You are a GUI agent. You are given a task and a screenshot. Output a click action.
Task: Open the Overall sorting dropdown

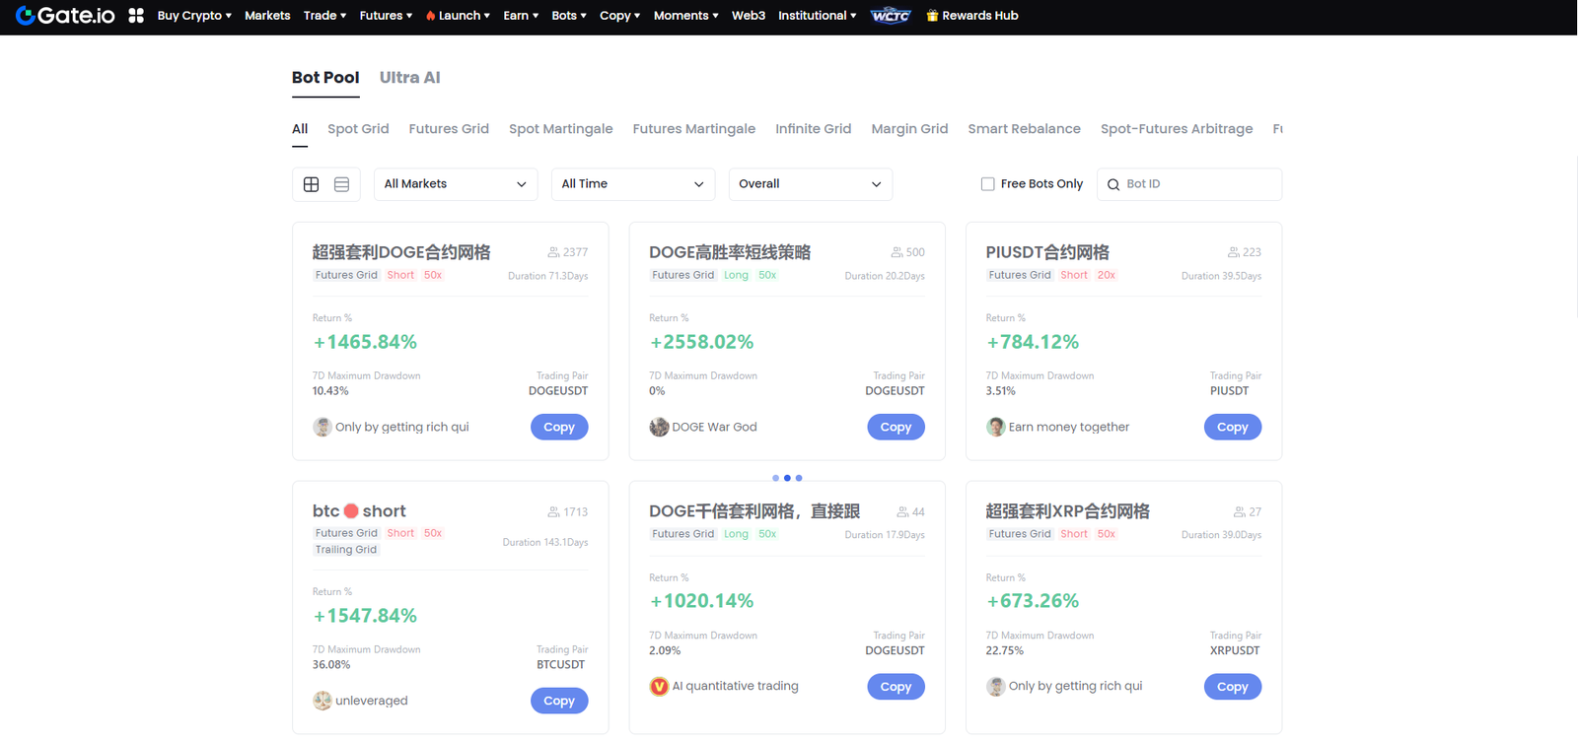click(811, 184)
